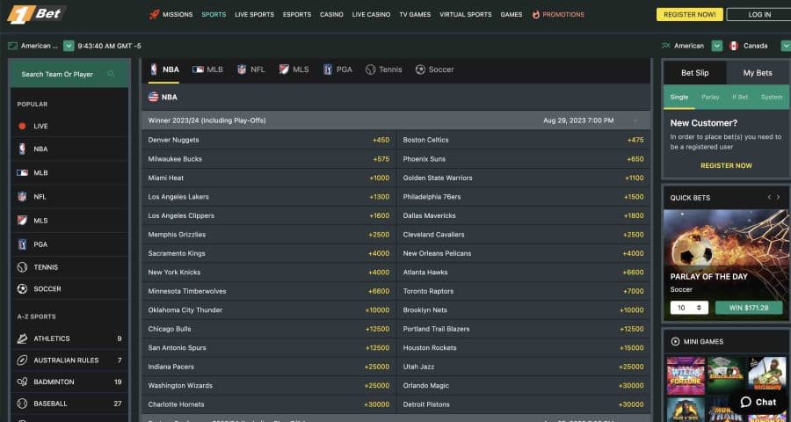This screenshot has width=791, height=422.
Task: Click the Register Now! button
Action: pyautogui.click(x=689, y=15)
